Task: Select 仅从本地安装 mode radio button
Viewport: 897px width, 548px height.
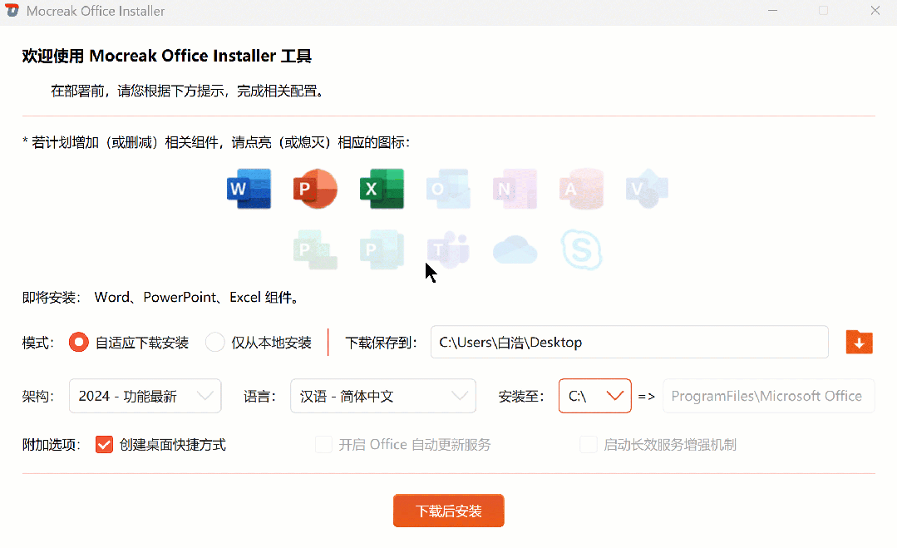Action: point(215,342)
